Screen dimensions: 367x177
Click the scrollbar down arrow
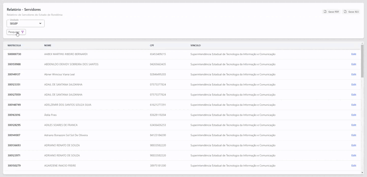pyautogui.click(x=362, y=173)
